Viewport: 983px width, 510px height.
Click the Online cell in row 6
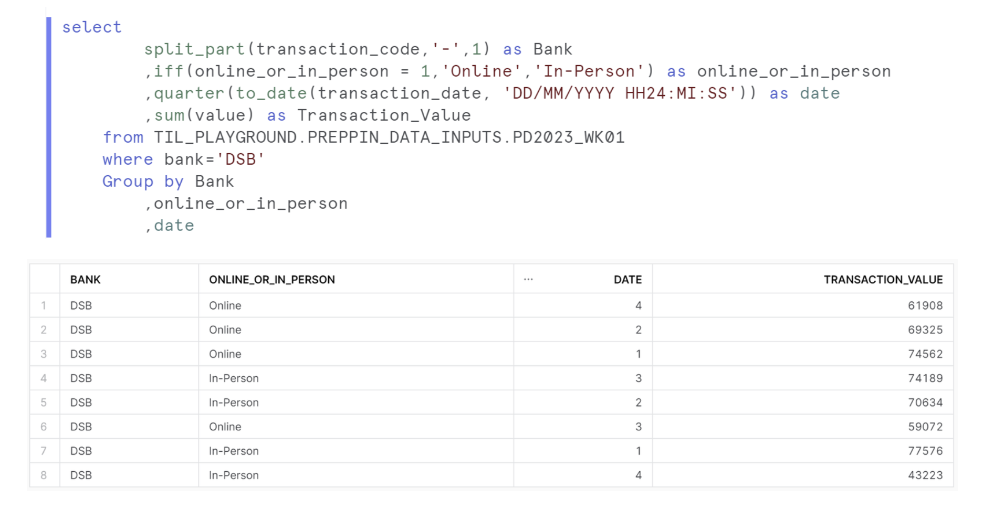click(225, 427)
